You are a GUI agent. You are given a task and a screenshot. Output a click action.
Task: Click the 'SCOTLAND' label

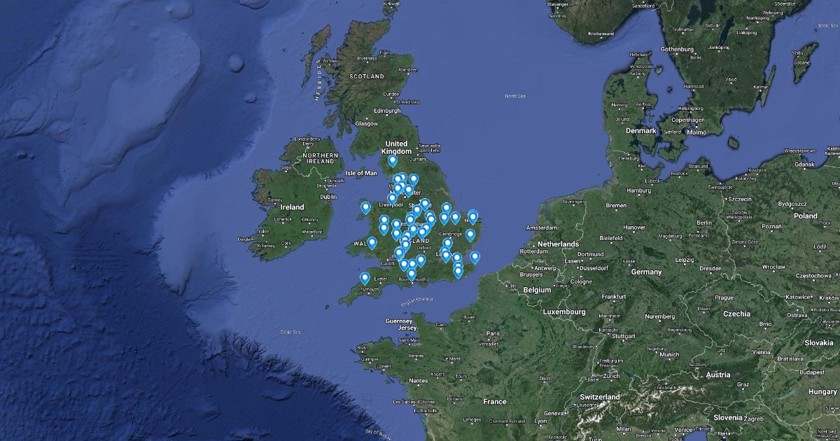click(367, 76)
